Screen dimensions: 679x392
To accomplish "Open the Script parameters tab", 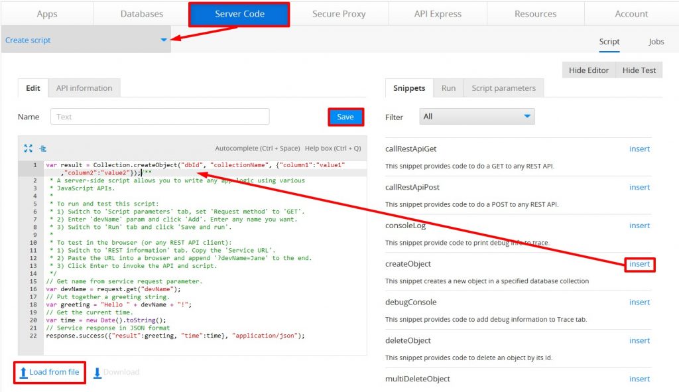I will [504, 88].
